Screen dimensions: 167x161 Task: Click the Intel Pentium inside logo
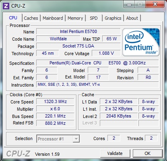click(141, 42)
